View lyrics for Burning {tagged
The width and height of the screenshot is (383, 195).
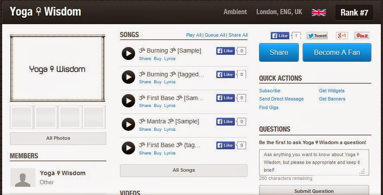[170, 82]
